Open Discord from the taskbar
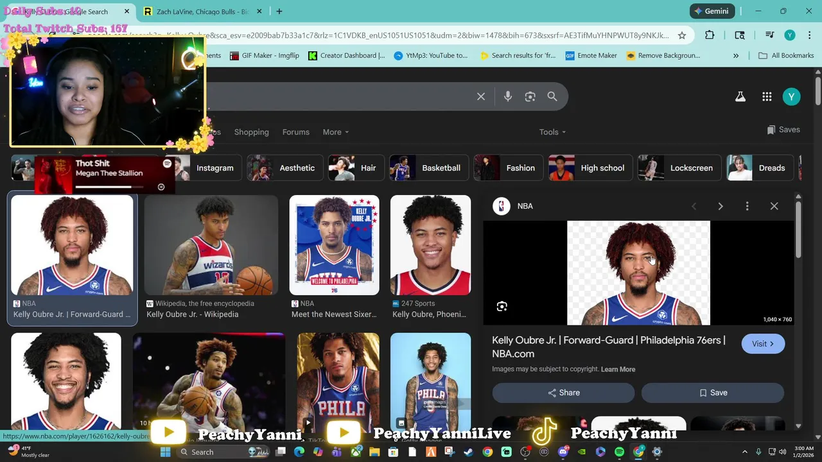822x462 pixels. coord(563,452)
